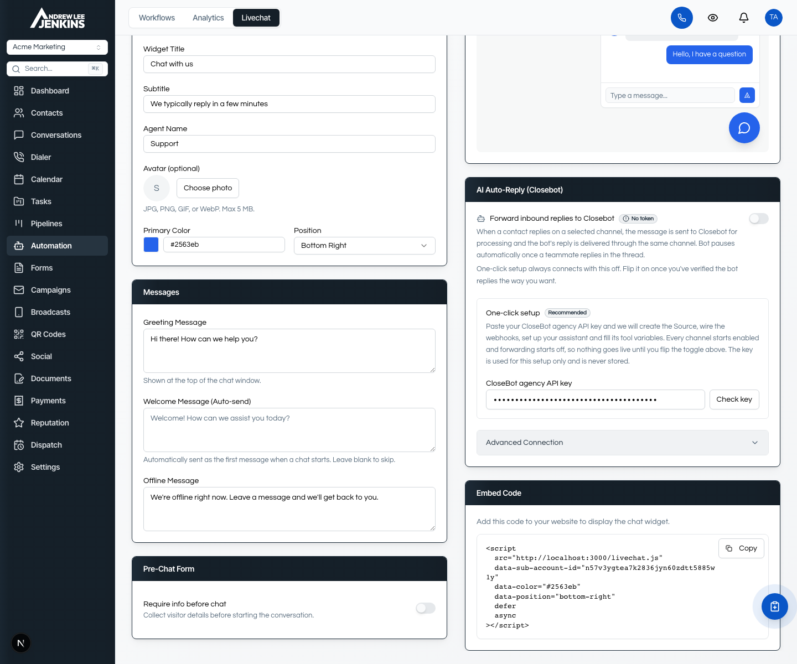The image size is (797, 664).
Task: Open Pipelines in the sidebar
Action: coord(57,224)
